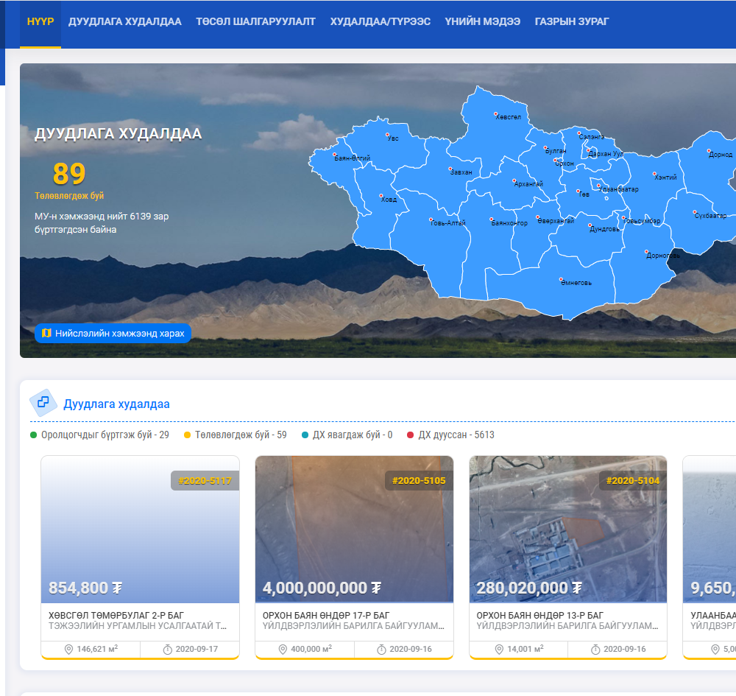Choose Говь-Алтай province on the map
This screenshot has height=696, width=736.
pyautogui.click(x=447, y=222)
